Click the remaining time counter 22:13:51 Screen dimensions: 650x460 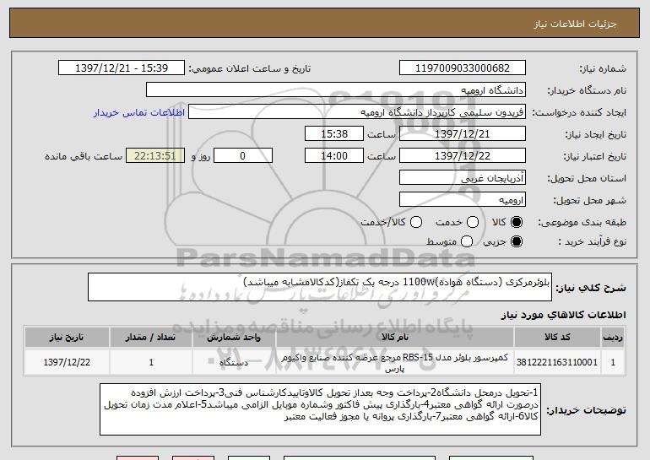pos(155,156)
